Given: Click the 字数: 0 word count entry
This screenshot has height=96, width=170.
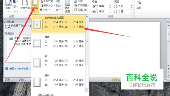Looking at the screenshot, I should [x=22, y=80].
